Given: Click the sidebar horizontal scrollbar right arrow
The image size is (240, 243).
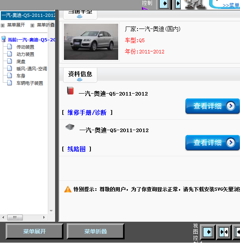Looking at the screenshot, I should 44,217.
